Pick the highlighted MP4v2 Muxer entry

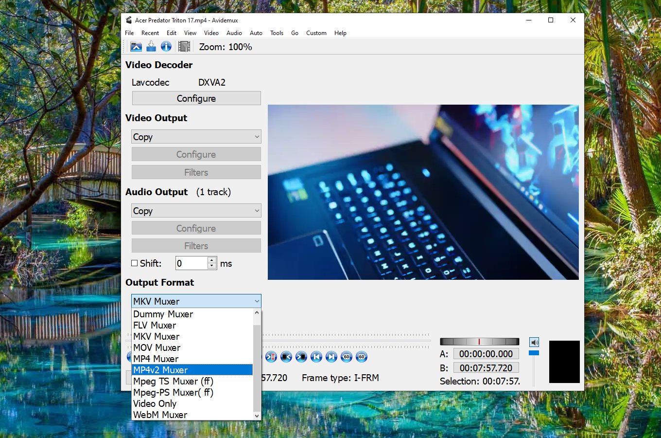192,370
